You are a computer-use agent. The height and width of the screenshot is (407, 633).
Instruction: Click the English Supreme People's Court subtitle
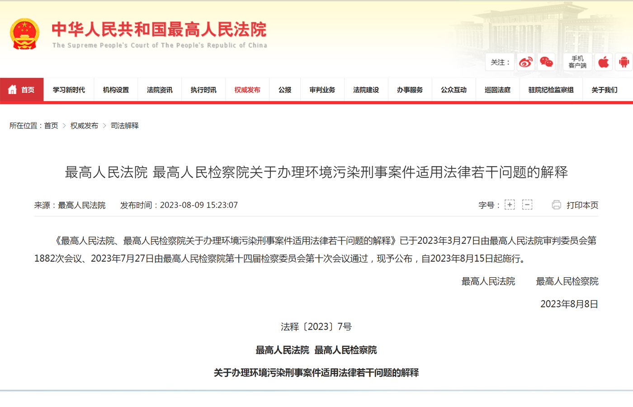pyautogui.click(x=160, y=45)
